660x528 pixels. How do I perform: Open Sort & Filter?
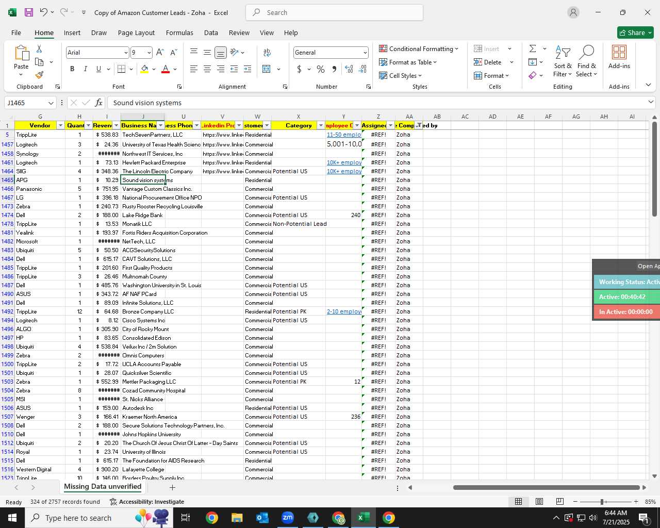click(x=563, y=61)
